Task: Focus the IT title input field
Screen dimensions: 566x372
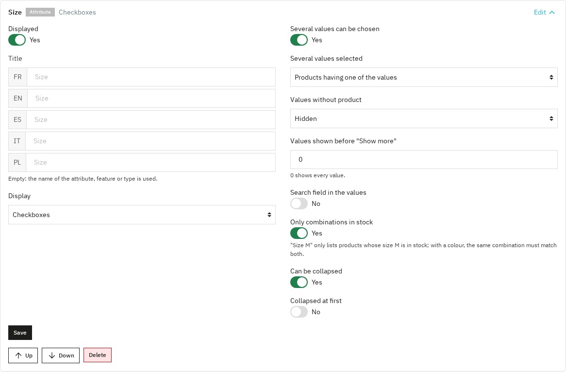Action: coord(150,141)
